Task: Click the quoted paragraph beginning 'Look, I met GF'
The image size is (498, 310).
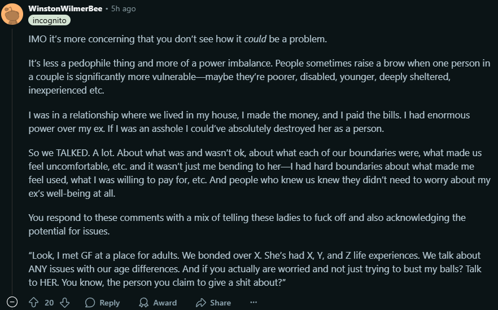Action: click(255, 269)
